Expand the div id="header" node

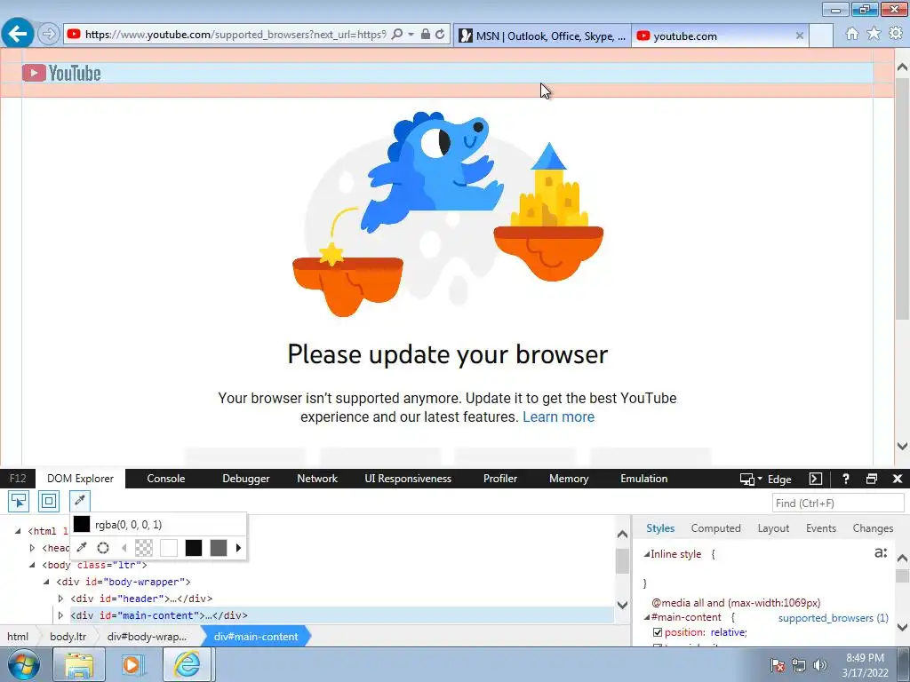[61, 599]
